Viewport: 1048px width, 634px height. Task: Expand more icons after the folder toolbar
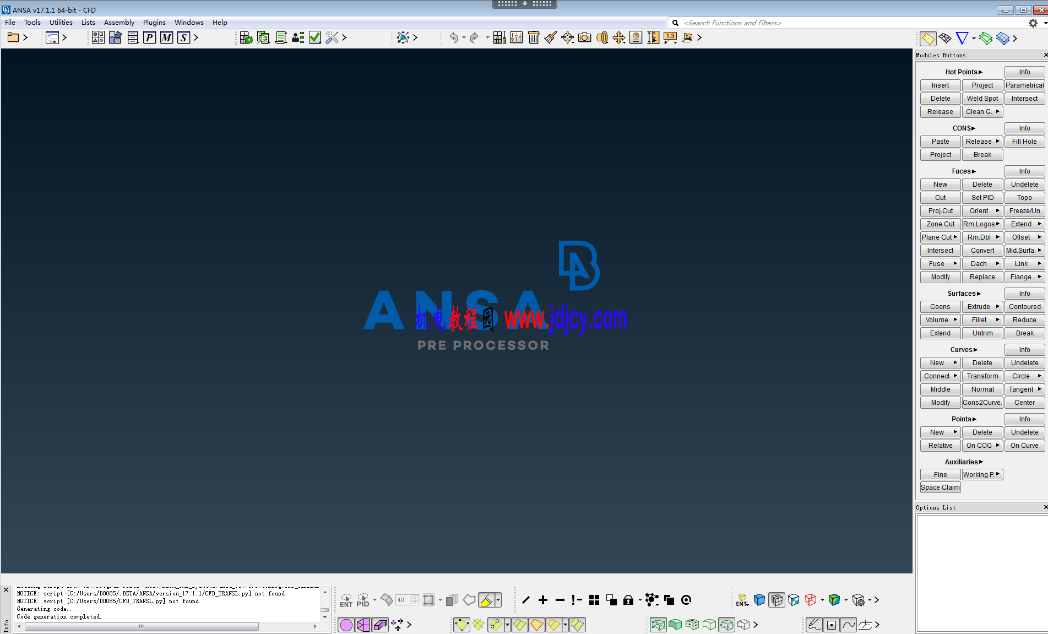click(x=25, y=37)
